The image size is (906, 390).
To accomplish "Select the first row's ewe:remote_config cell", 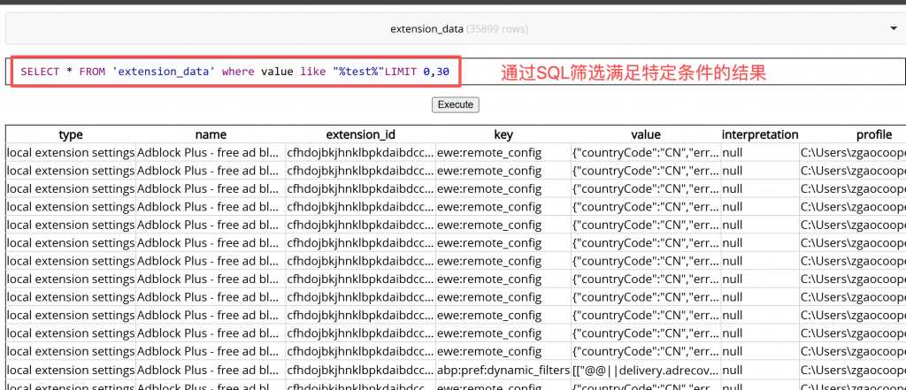I will pyautogui.click(x=503, y=152).
